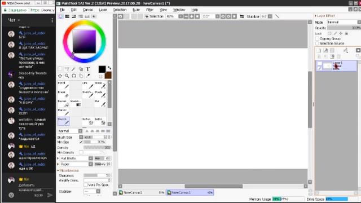Click the black foreground color swatch
This screenshot has height=203, width=361.
(102, 69)
